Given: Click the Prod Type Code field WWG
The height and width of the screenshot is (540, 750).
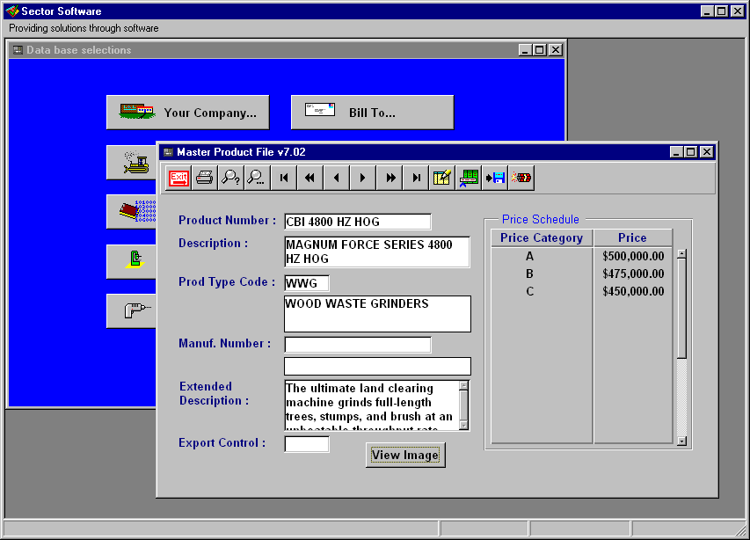Looking at the screenshot, I should (307, 283).
